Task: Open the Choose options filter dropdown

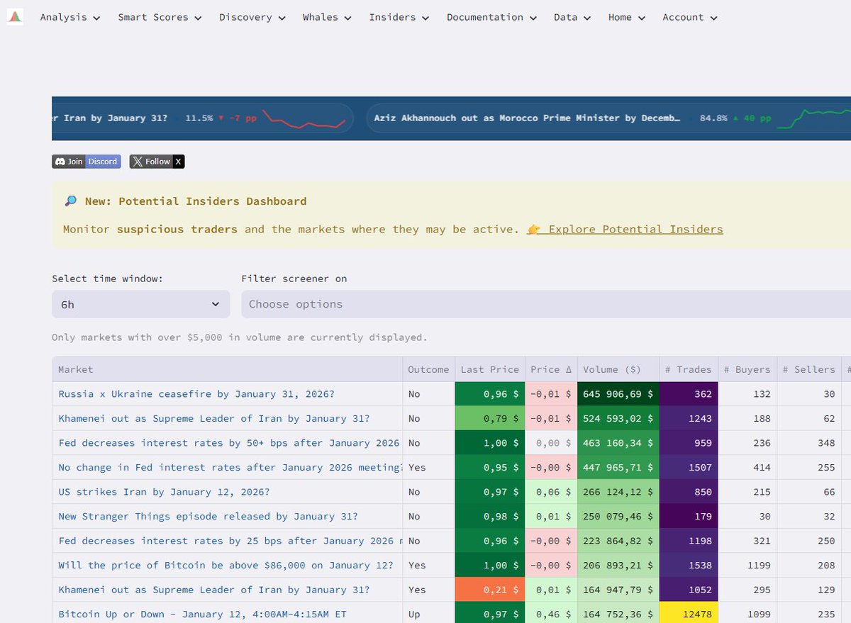Action: [x=355, y=303]
